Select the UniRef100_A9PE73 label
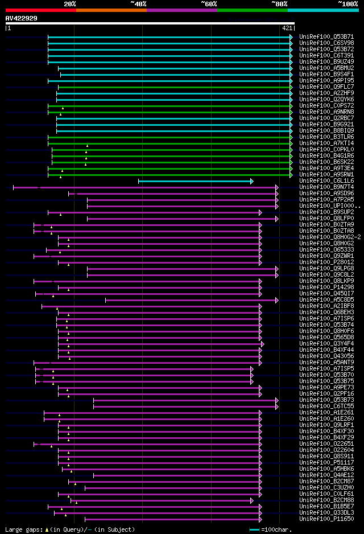 pyautogui.click(x=326, y=387)
